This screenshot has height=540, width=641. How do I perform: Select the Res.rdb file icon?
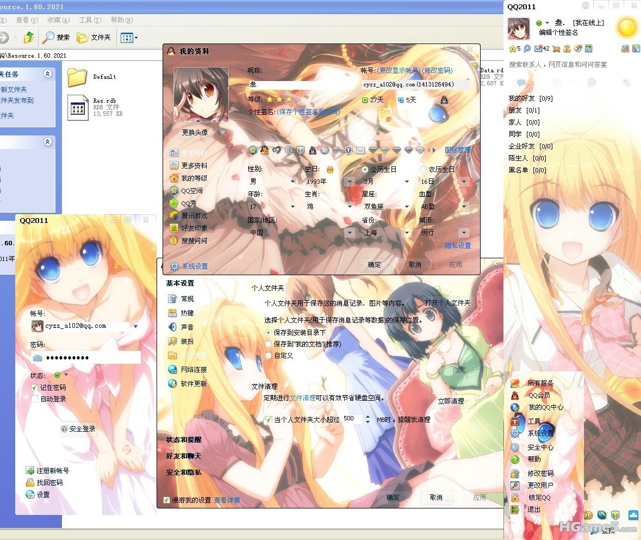(78, 108)
